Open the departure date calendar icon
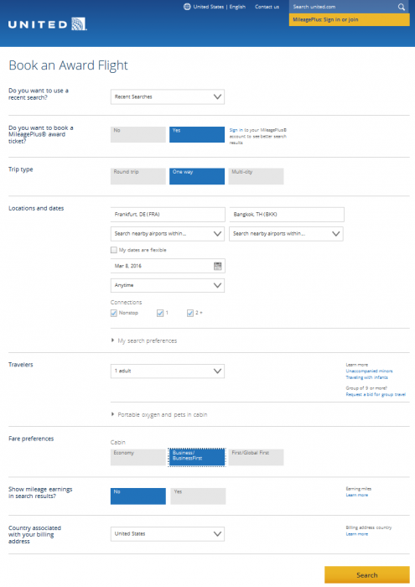 (x=217, y=266)
